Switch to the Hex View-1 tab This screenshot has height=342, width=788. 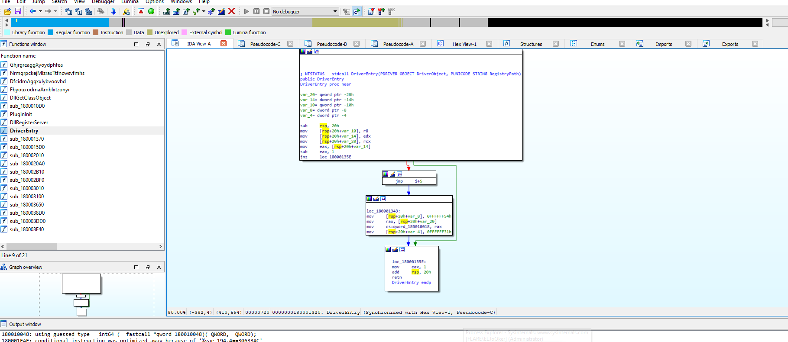[x=464, y=44]
